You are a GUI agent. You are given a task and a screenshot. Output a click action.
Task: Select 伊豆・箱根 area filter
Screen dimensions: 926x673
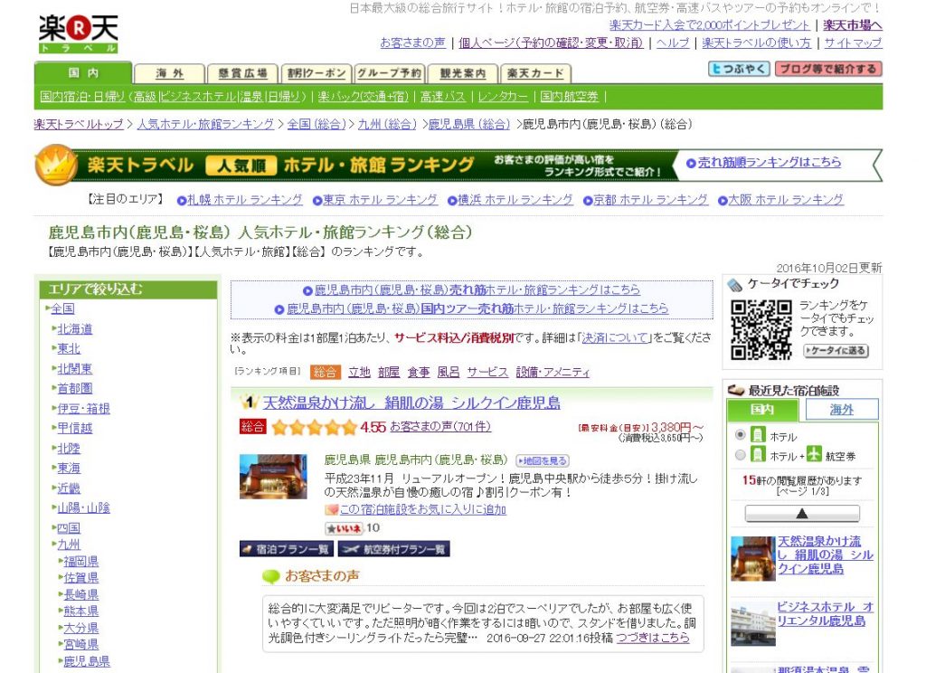click(84, 408)
